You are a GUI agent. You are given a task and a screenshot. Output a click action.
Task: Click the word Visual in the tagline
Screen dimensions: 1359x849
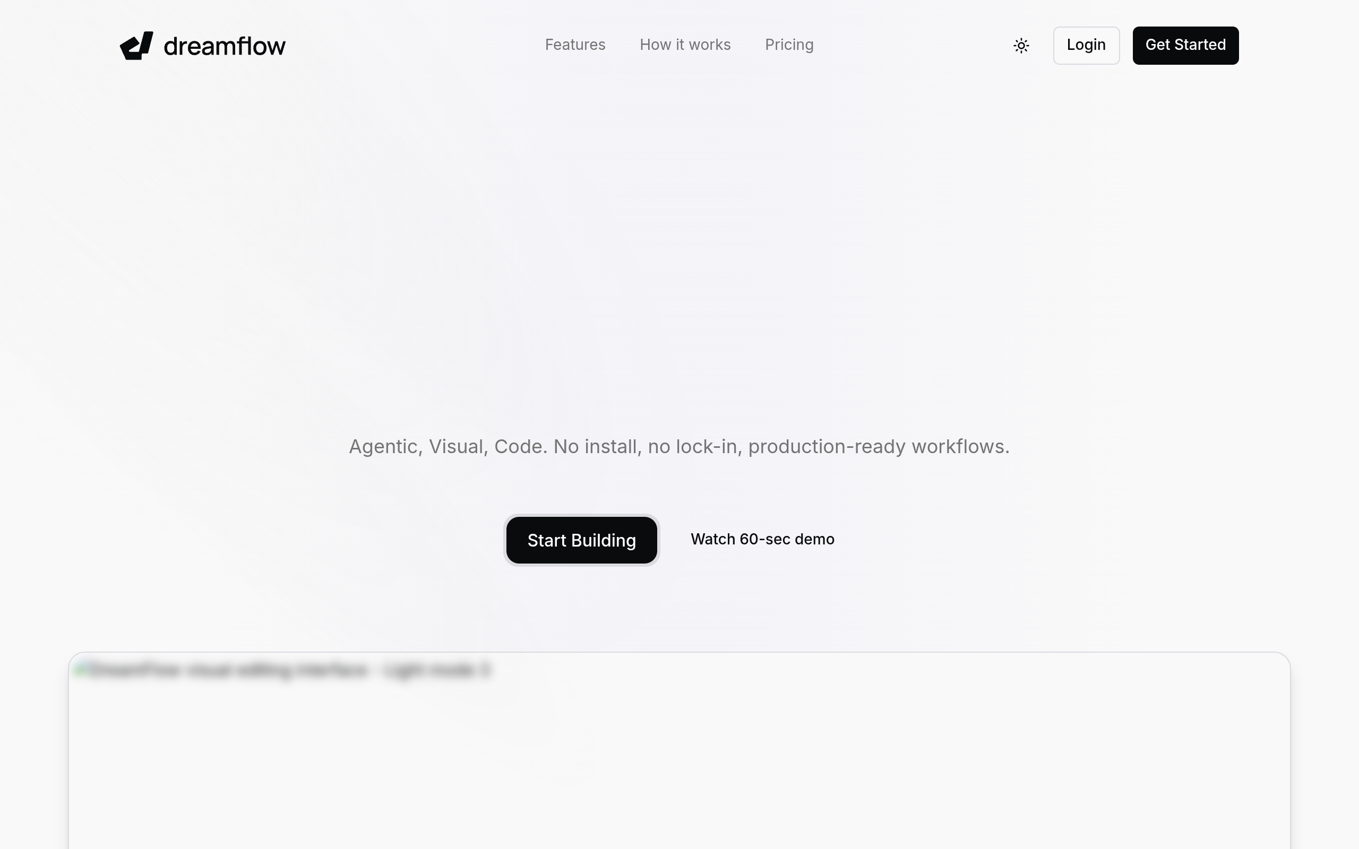point(458,447)
